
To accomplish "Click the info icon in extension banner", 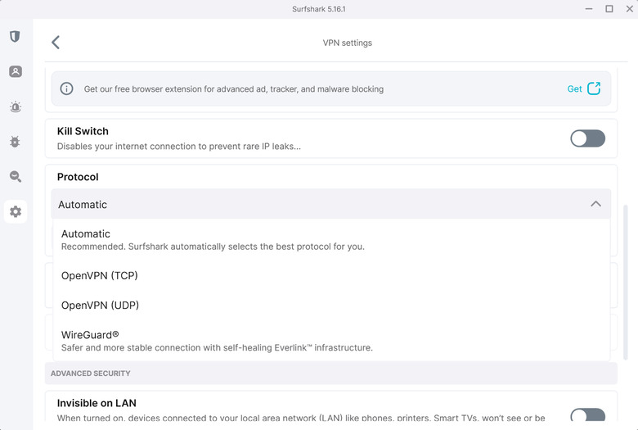I will tap(67, 88).
